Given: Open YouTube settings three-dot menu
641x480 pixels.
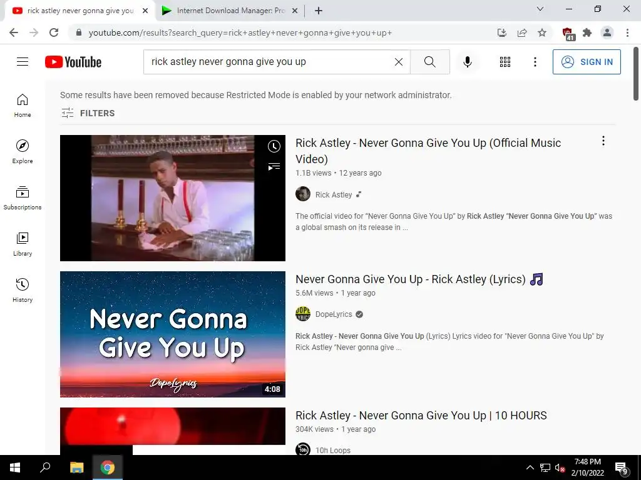Looking at the screenshot, I should (x=535, y=62).
